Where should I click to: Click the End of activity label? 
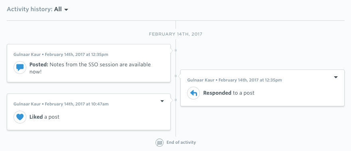click(181, 143)
